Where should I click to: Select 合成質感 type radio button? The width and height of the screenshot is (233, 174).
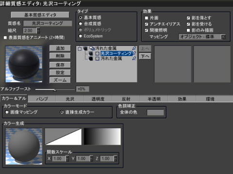point(81,24)
